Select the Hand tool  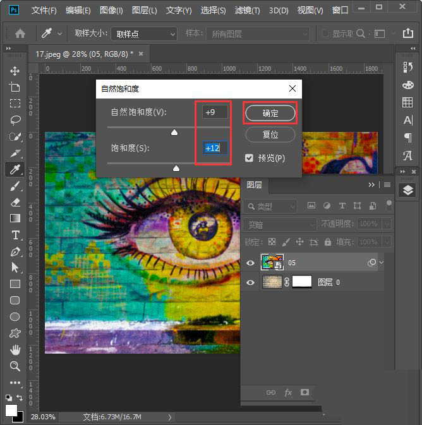(x=15, y=350)
